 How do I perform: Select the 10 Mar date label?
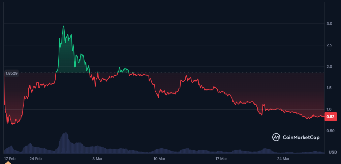159,158
